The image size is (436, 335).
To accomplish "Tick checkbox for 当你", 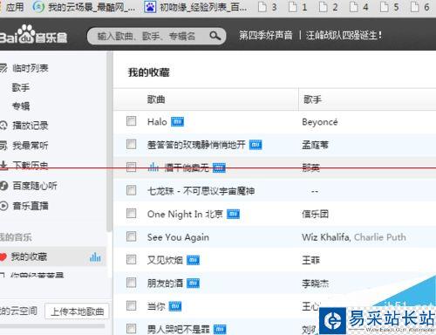I will (131, 305).
